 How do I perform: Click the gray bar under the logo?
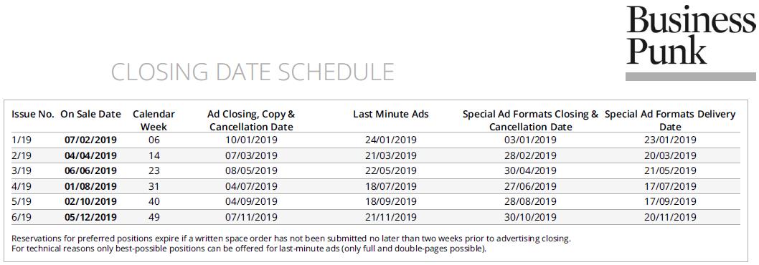(691, 77)
